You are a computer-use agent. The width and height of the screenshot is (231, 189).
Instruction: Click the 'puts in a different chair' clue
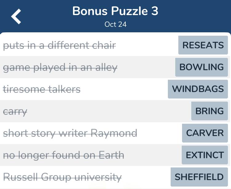click(59, 45)
